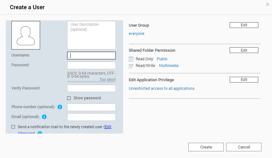Click the email info icon
Viewport: 272px width, 158px height.
pos(44,117)
